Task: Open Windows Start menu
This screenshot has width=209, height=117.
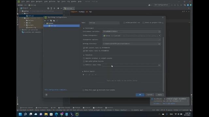Action: pos(20,114)
